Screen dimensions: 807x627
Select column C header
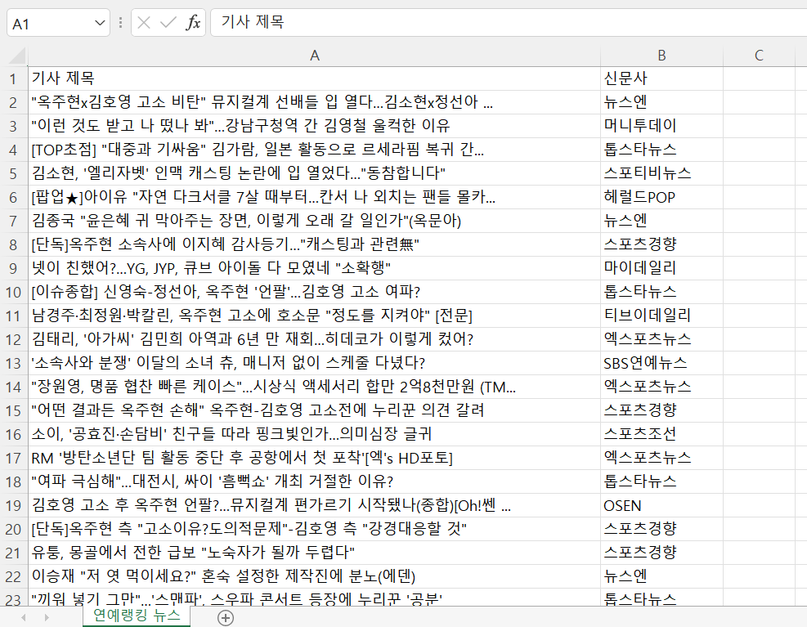click(759, 56)
